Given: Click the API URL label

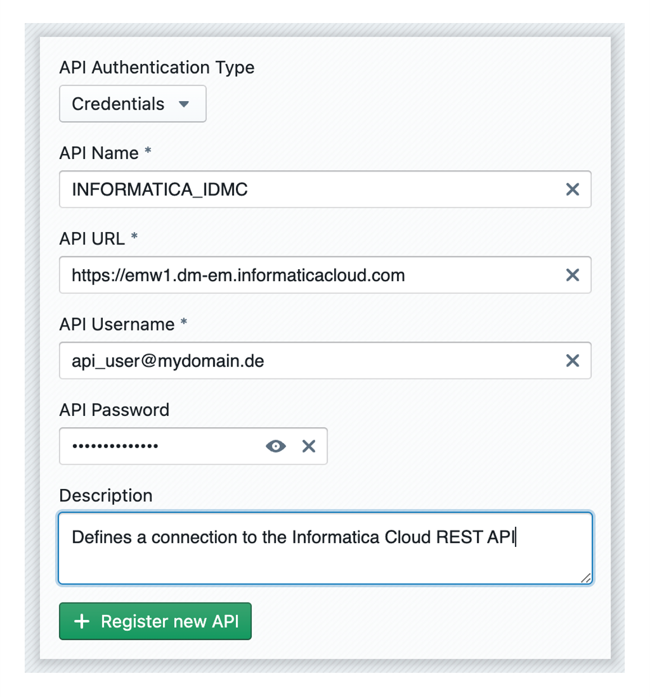Looking at the screenshot, I should pos(92,238).
